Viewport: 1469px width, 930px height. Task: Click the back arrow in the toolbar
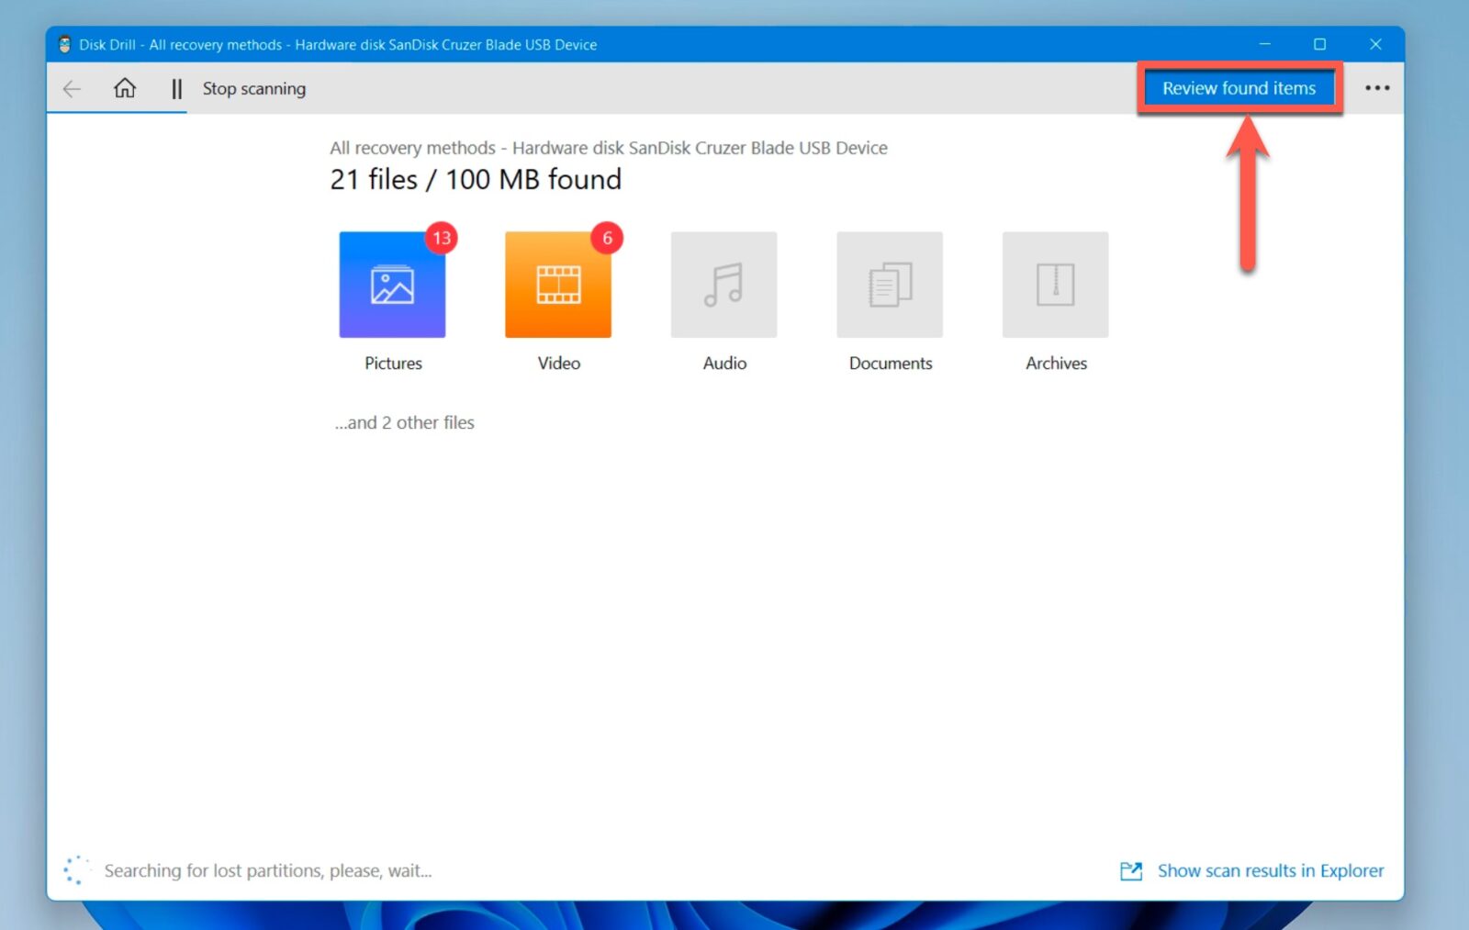click(71, 88)
